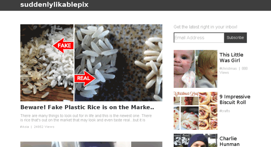The width and height of the screenshot is (271, 147).
Task: Open the Charlie Hunman man photo thumbnail
Action: (195, 140)
